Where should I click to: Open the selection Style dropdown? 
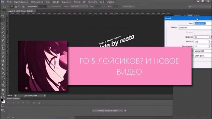(79, 7)
